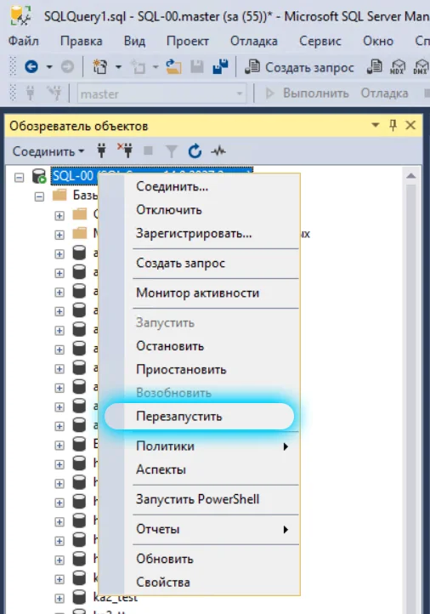
Task: Open the panel window position dropdown arrow
Action: tap(376, 125)
